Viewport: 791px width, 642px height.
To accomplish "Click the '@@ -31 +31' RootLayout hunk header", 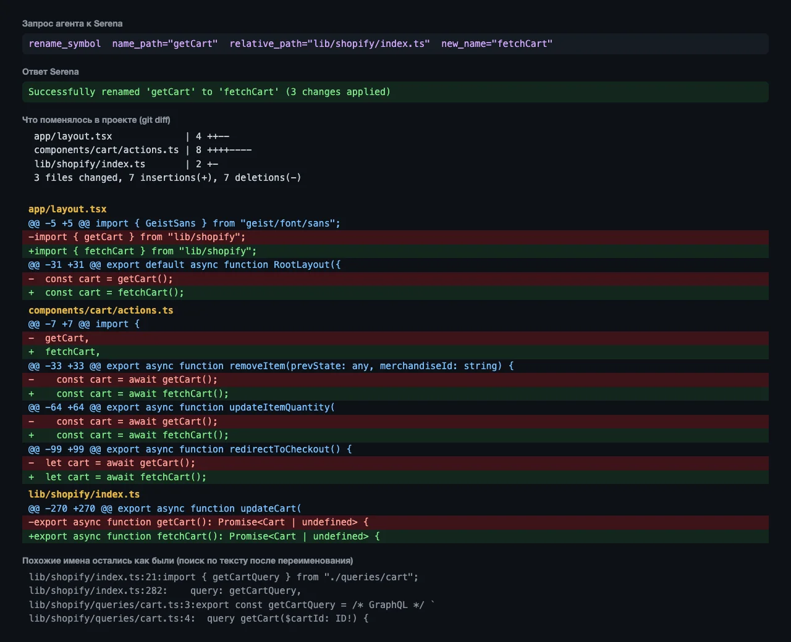I will click(x=185, y=265).
